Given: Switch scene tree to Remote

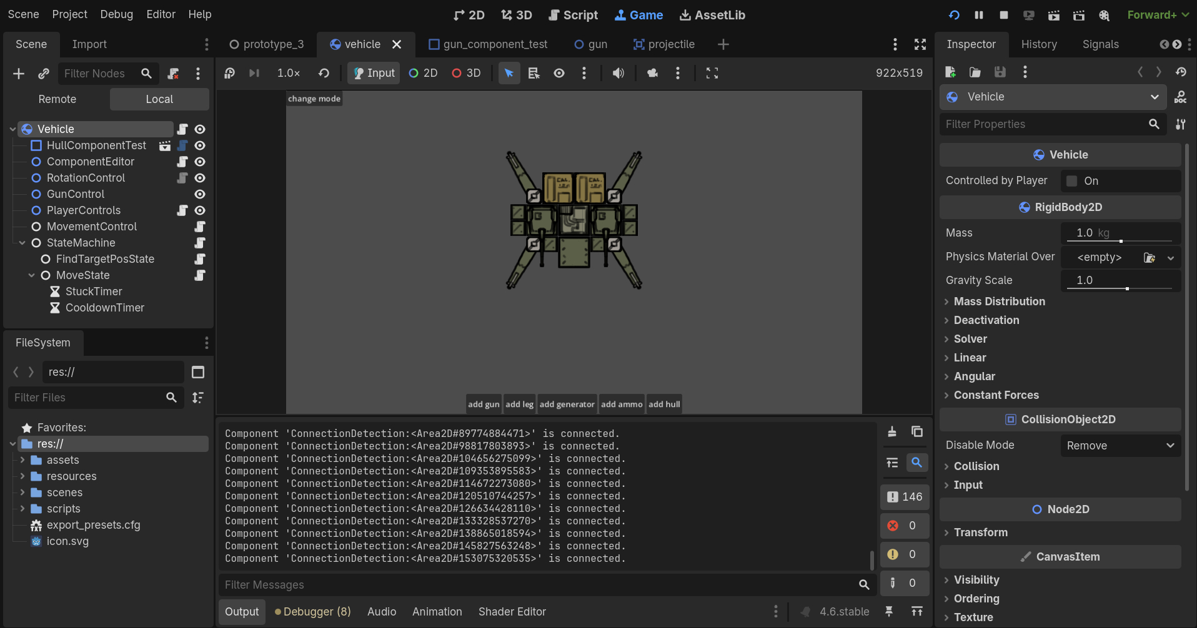Looking at the screenshot, I should point(57,99).
